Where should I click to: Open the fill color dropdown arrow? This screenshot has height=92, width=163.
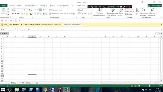point(29,14)
